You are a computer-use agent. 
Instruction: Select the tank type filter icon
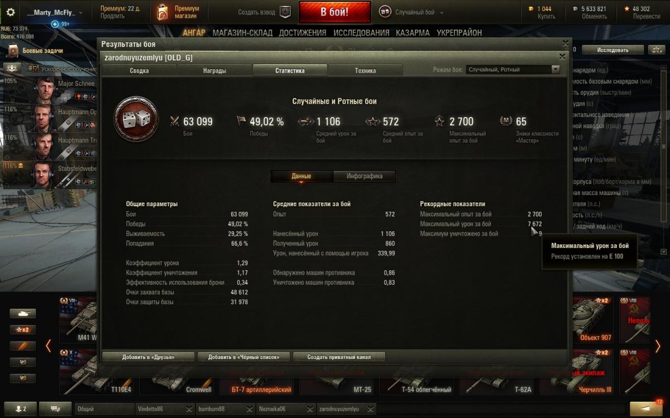22,314
